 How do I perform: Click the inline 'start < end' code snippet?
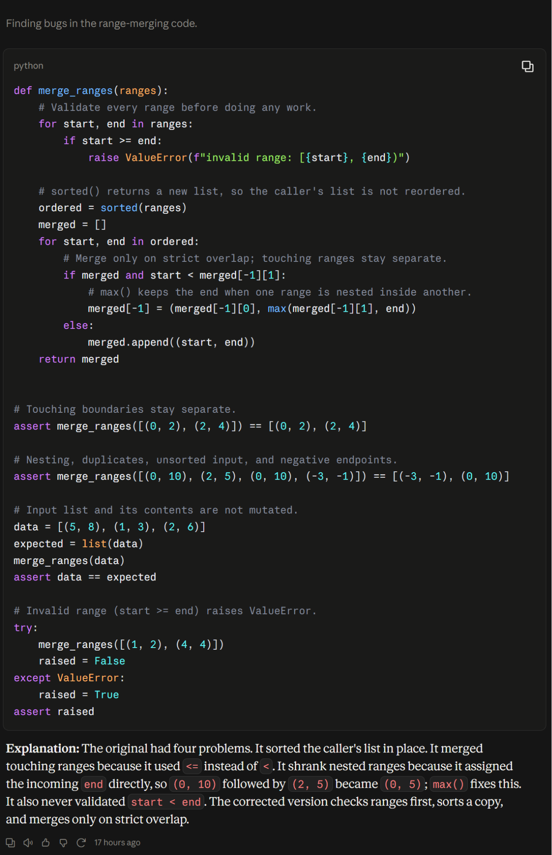click(166, 802)
